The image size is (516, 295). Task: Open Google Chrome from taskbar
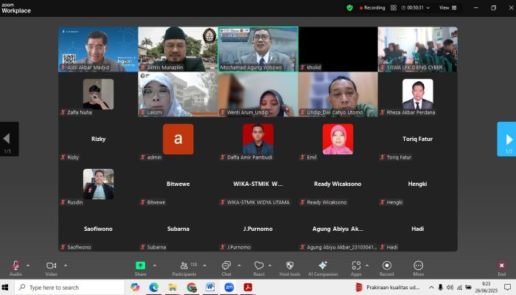[192, 288]
